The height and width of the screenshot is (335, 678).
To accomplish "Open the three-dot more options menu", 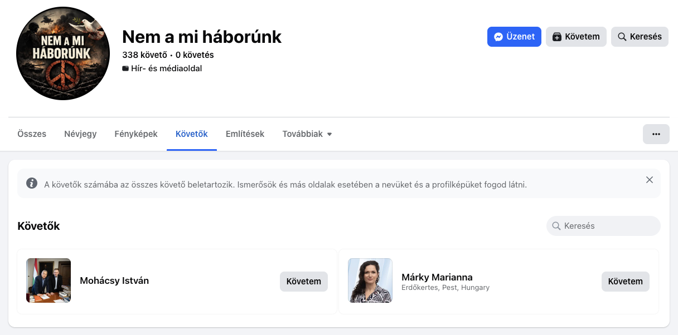I will 656,134.
